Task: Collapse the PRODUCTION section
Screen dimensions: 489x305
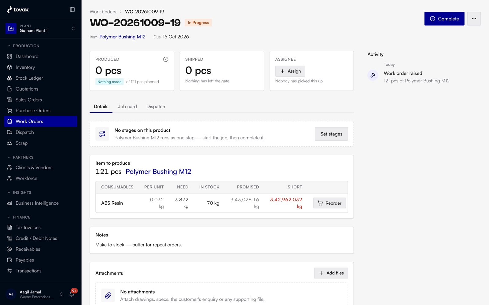Action: tap(23, 46)
